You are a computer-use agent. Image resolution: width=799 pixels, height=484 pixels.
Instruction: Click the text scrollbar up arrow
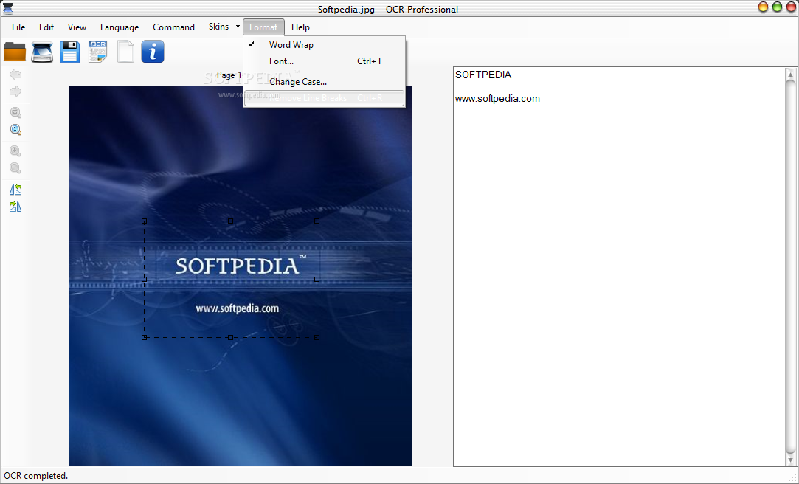point(791,75)
